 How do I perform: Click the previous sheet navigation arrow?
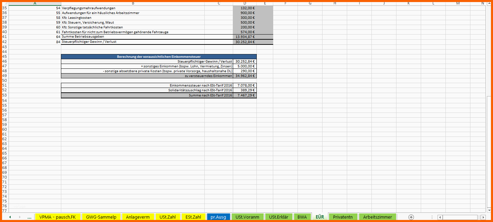pyautogui.click(x=10, y=217)
